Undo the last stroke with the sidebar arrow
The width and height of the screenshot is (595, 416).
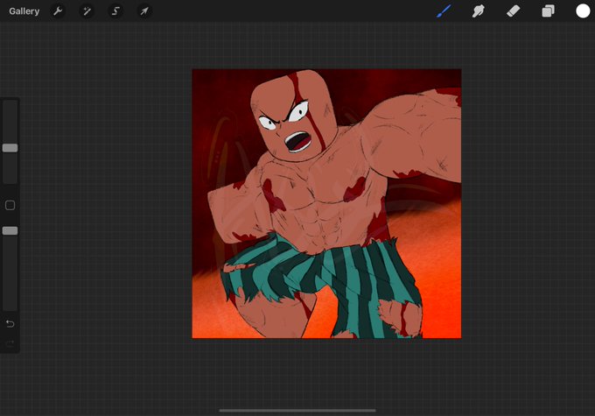point(10,324)
